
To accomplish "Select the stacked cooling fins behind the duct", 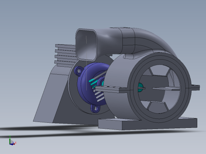I will click(x=65, y=56).
